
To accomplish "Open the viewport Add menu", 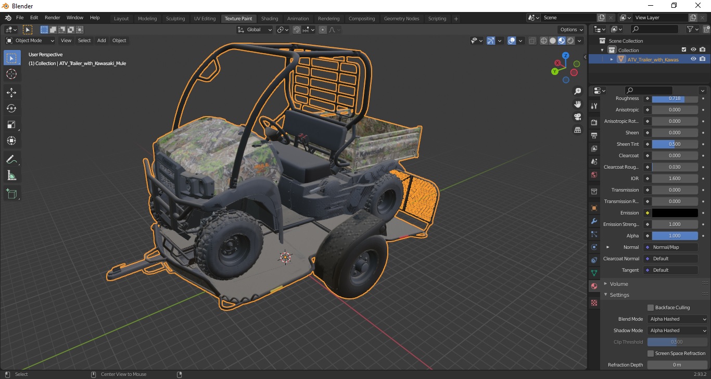I will click(101, 41).
